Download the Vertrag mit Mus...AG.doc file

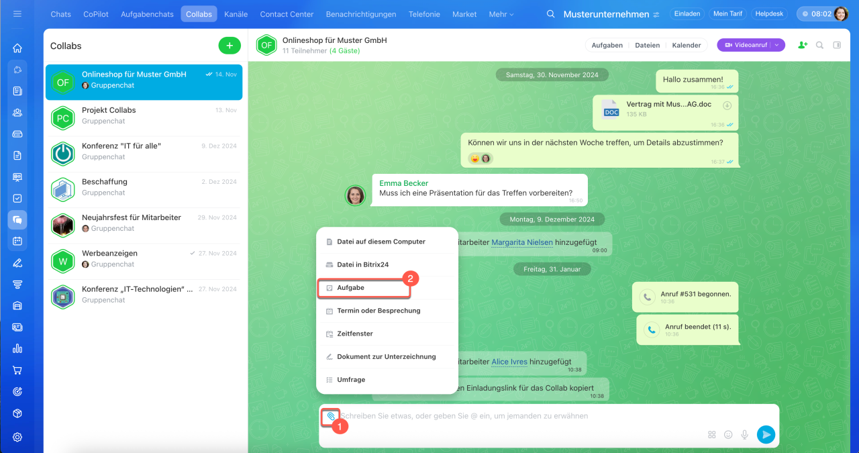click(x=727, y=106)
